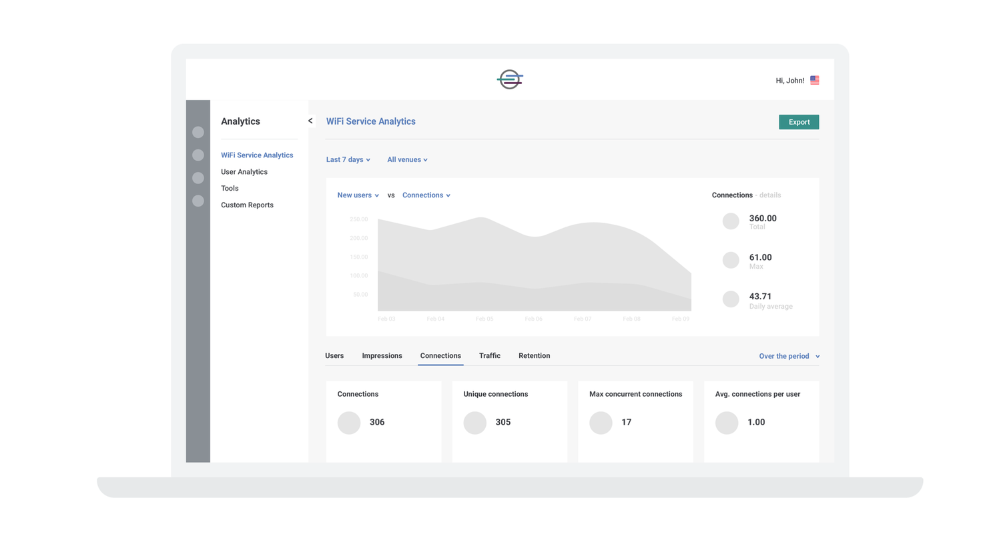
Task: Select the Connections tab
Action: coord(440,355)
